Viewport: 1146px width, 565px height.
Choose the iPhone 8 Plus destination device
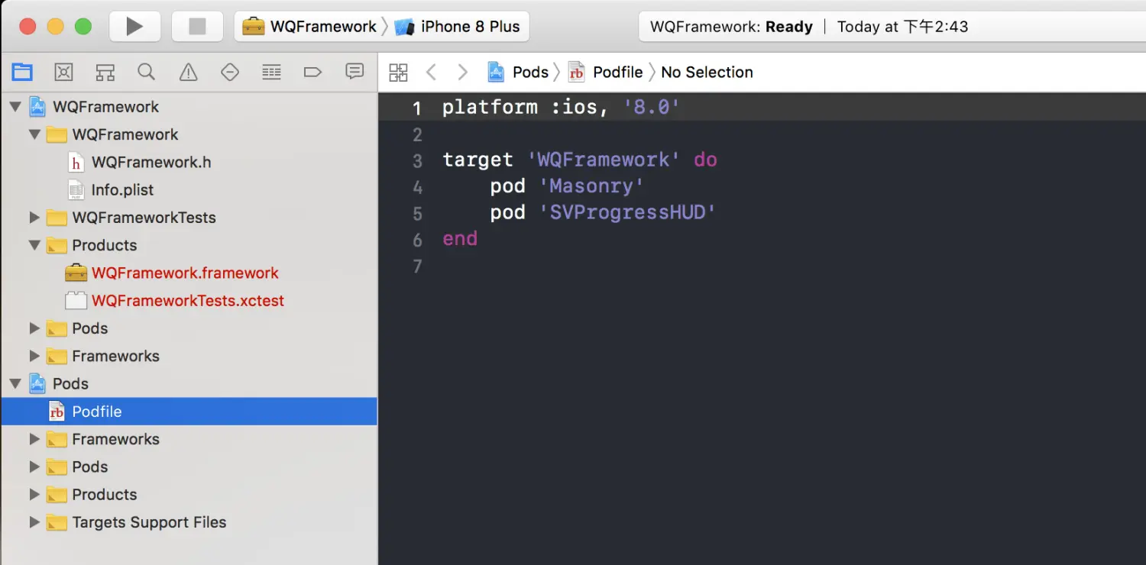(457, 27)
